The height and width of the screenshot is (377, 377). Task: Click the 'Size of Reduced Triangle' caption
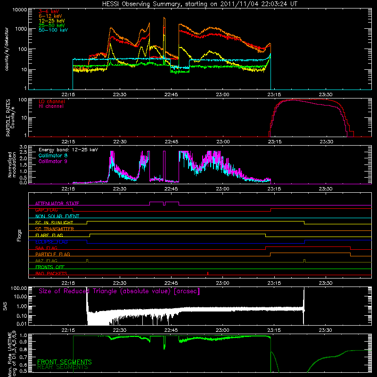tap(119, 291)
